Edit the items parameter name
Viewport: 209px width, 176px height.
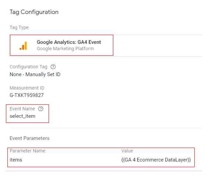16,160
